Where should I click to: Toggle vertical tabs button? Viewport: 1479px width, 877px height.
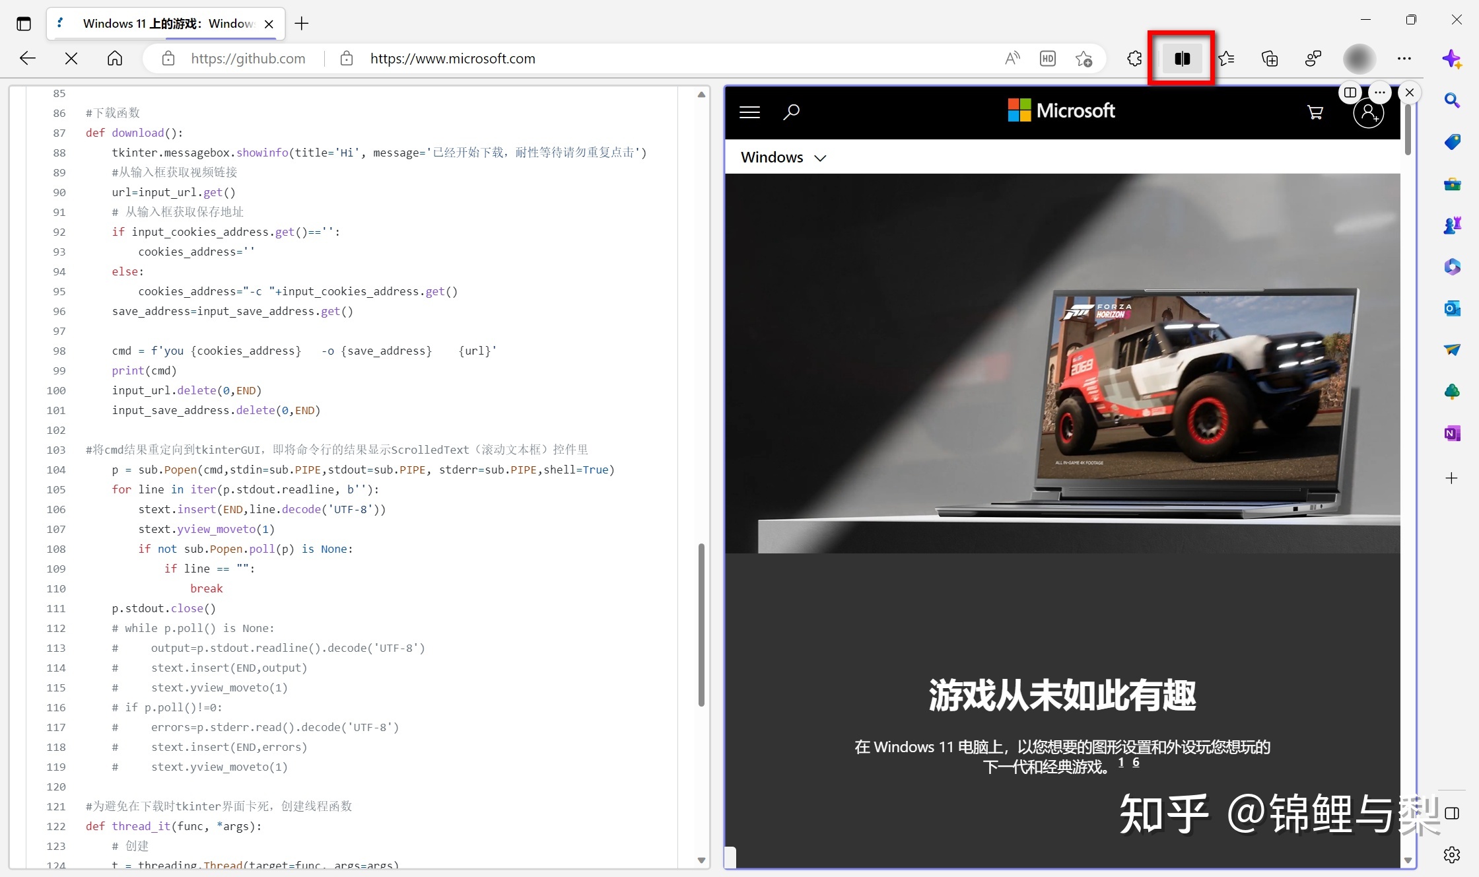pyautogui.click(x=24, y=24)
